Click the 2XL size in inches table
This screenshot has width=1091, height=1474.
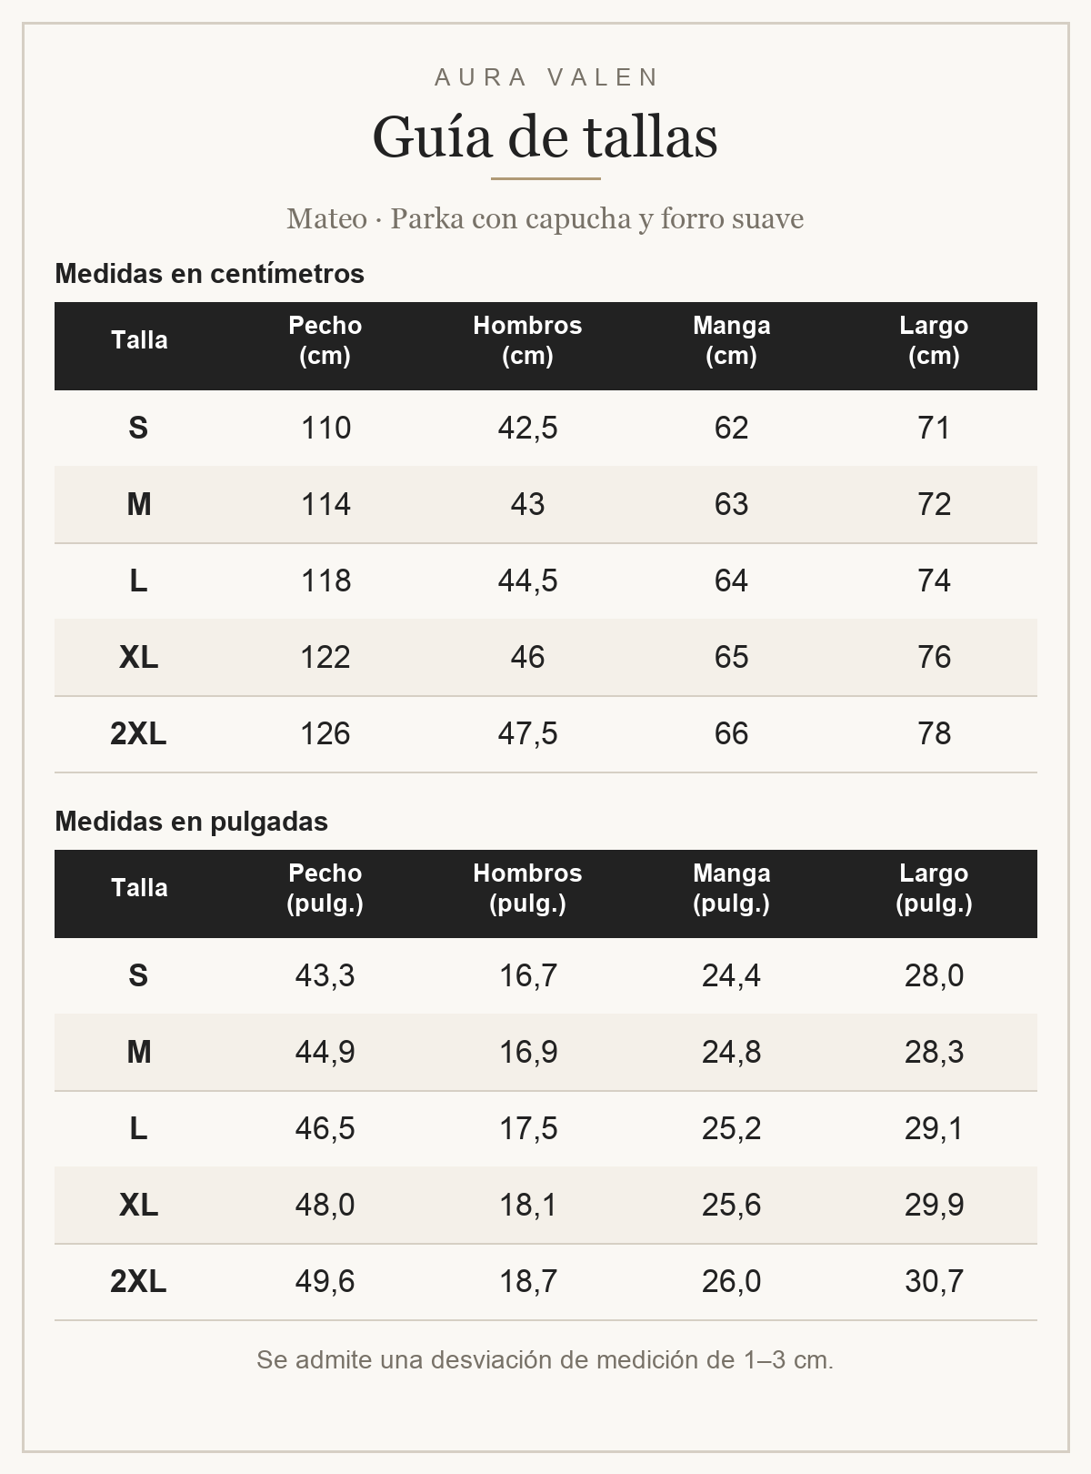pos(138,1281)
